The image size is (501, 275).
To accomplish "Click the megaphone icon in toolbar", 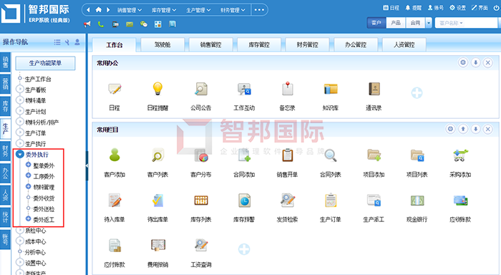I will 87,24.
